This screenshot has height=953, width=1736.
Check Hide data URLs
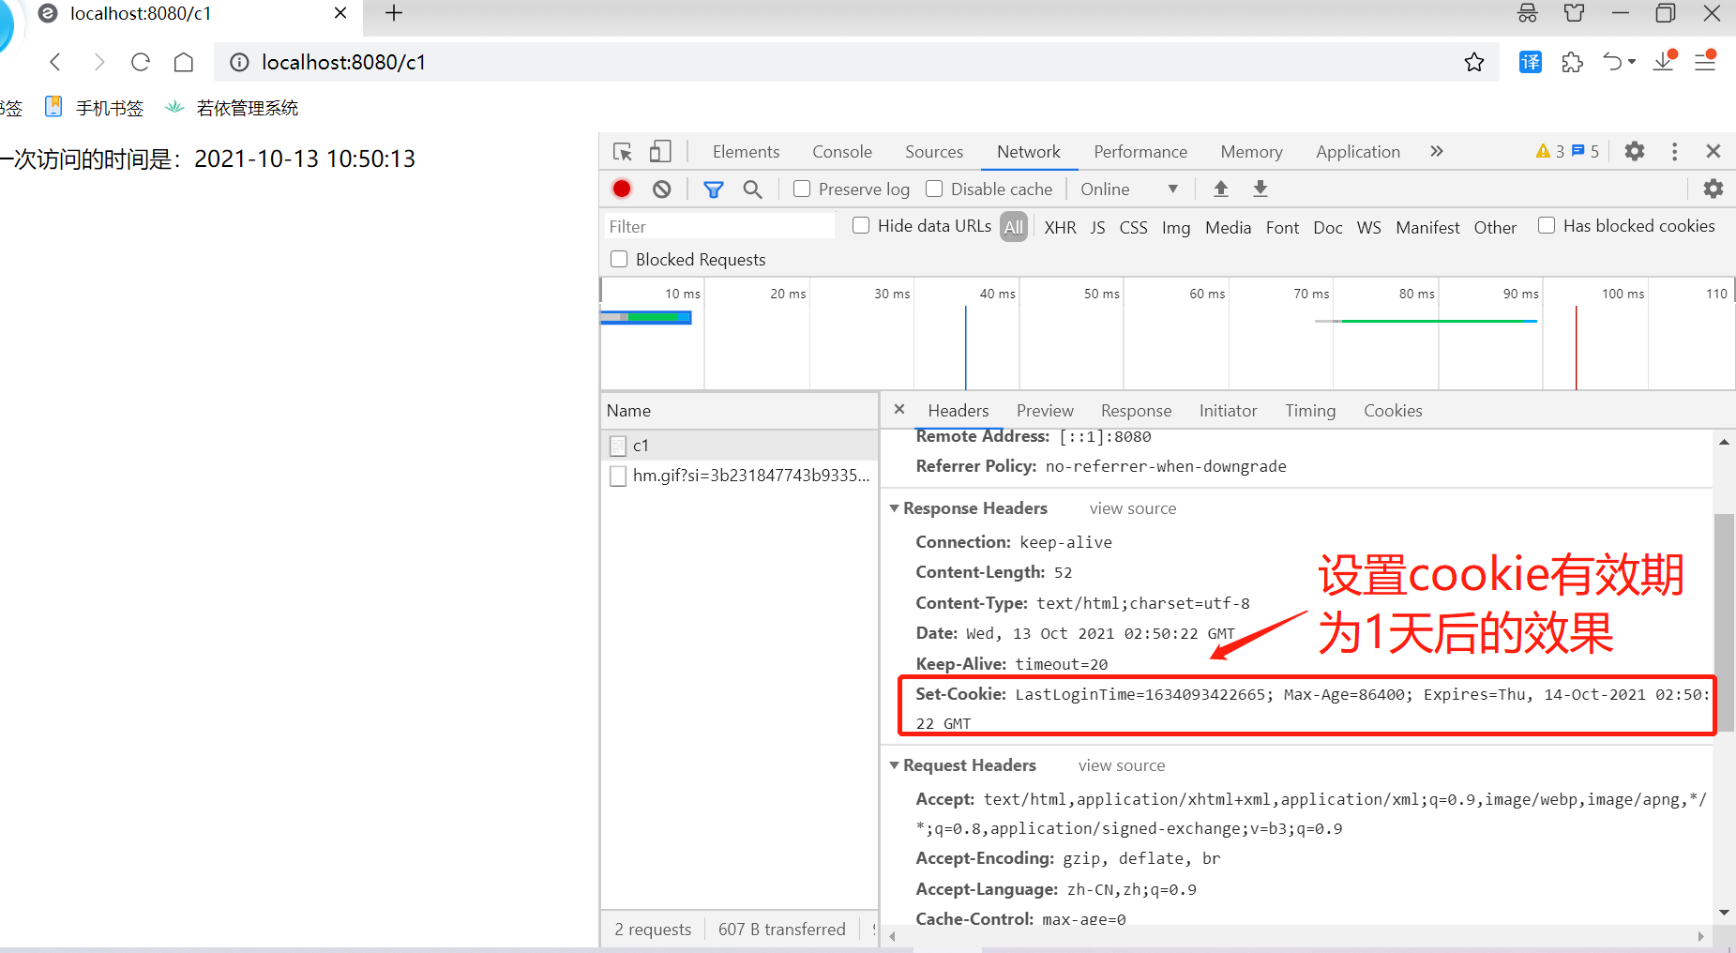[861, 225]
